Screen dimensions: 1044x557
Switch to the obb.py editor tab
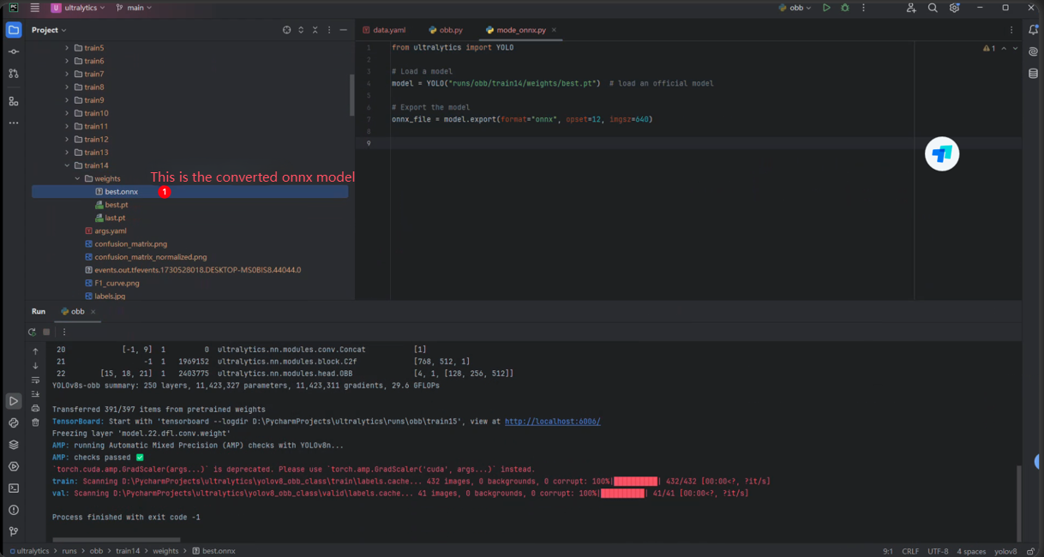point(446,30)
